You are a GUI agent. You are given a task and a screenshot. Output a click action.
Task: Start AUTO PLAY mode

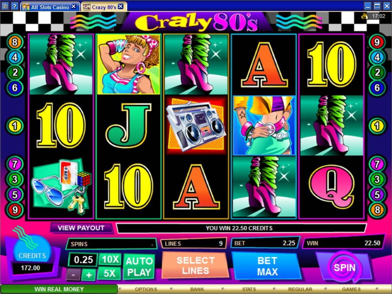(x=139, y=267)
